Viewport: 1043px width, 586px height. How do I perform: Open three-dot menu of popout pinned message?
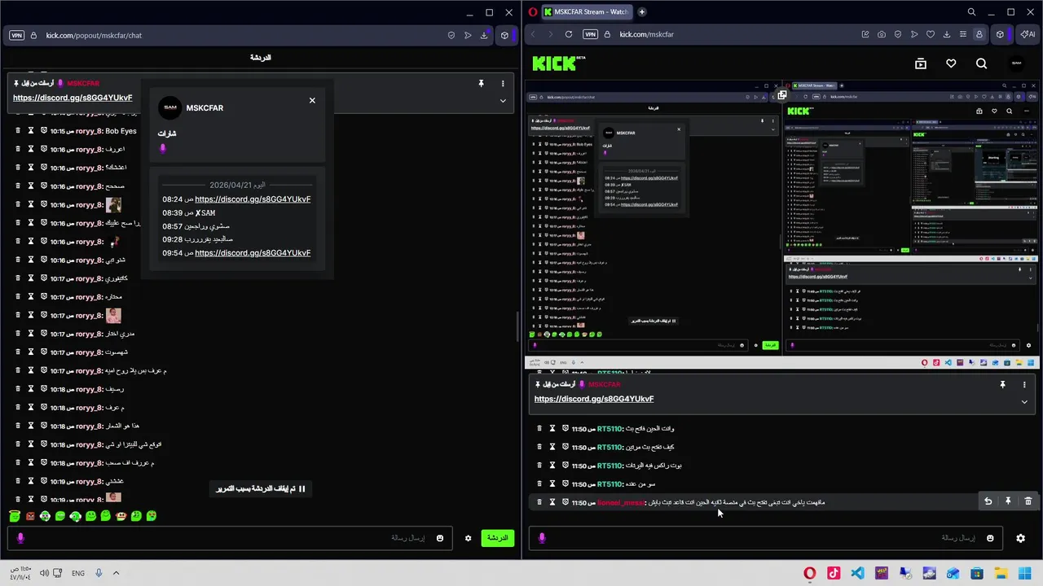click(x=503, y=83)
